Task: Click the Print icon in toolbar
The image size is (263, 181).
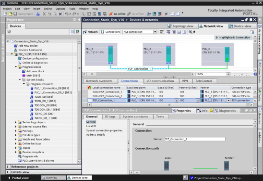Action: (x=38, y=14)
